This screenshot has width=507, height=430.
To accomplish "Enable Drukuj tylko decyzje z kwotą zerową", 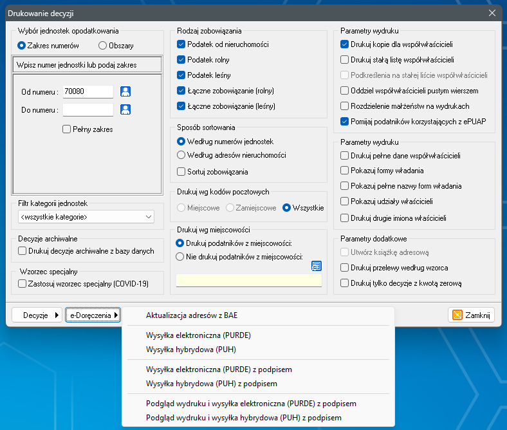I will point(345,283).
